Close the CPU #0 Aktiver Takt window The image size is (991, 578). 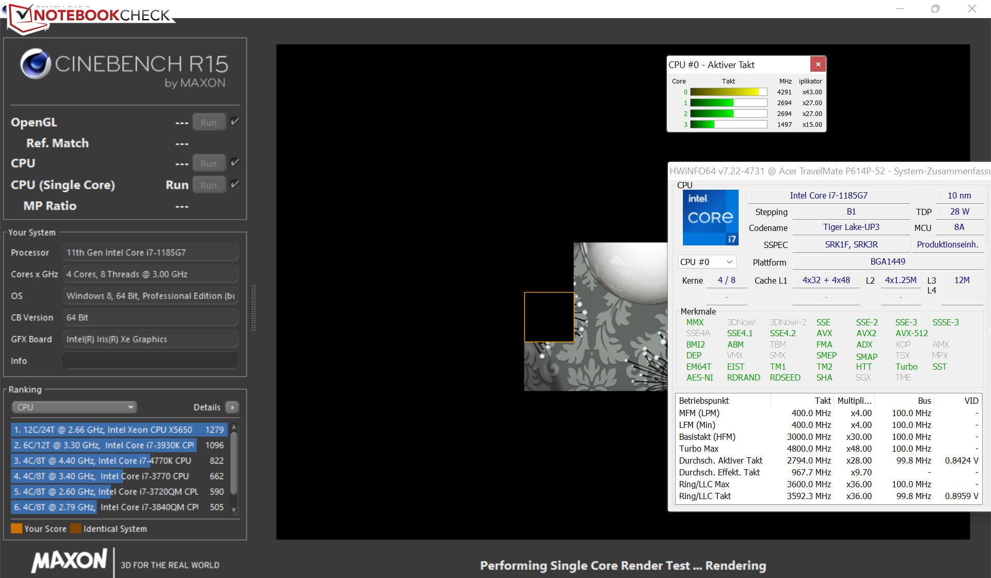click(818, 64)
